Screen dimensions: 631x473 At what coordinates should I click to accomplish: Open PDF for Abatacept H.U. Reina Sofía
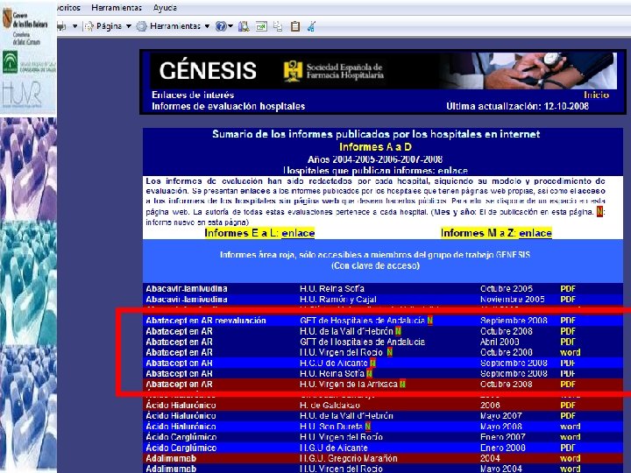[x=568, y=373]
